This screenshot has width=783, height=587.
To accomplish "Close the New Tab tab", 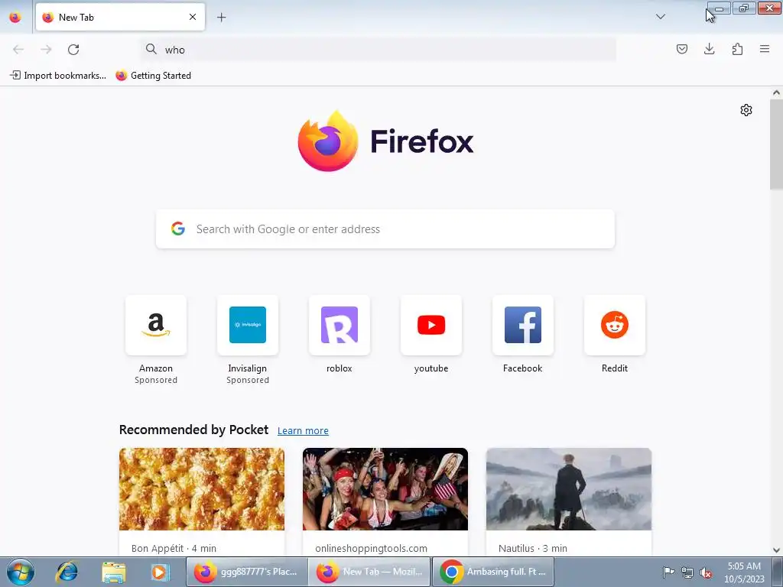I will click(193, 17).
